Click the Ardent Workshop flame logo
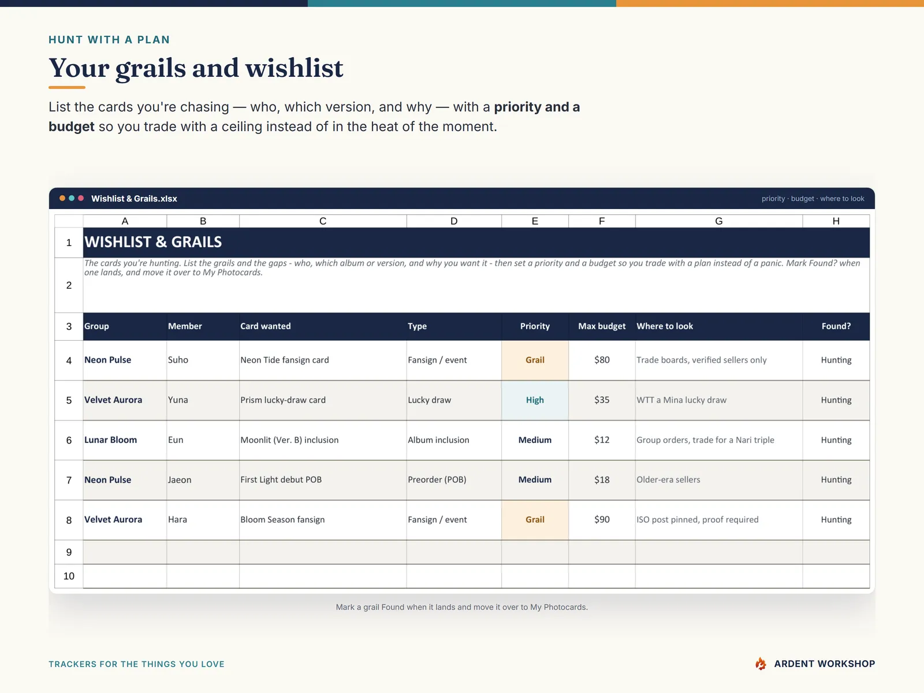Image resolution: width=924 pixels, height=693 pixels. pyautogui.click(x=761, y=664)
